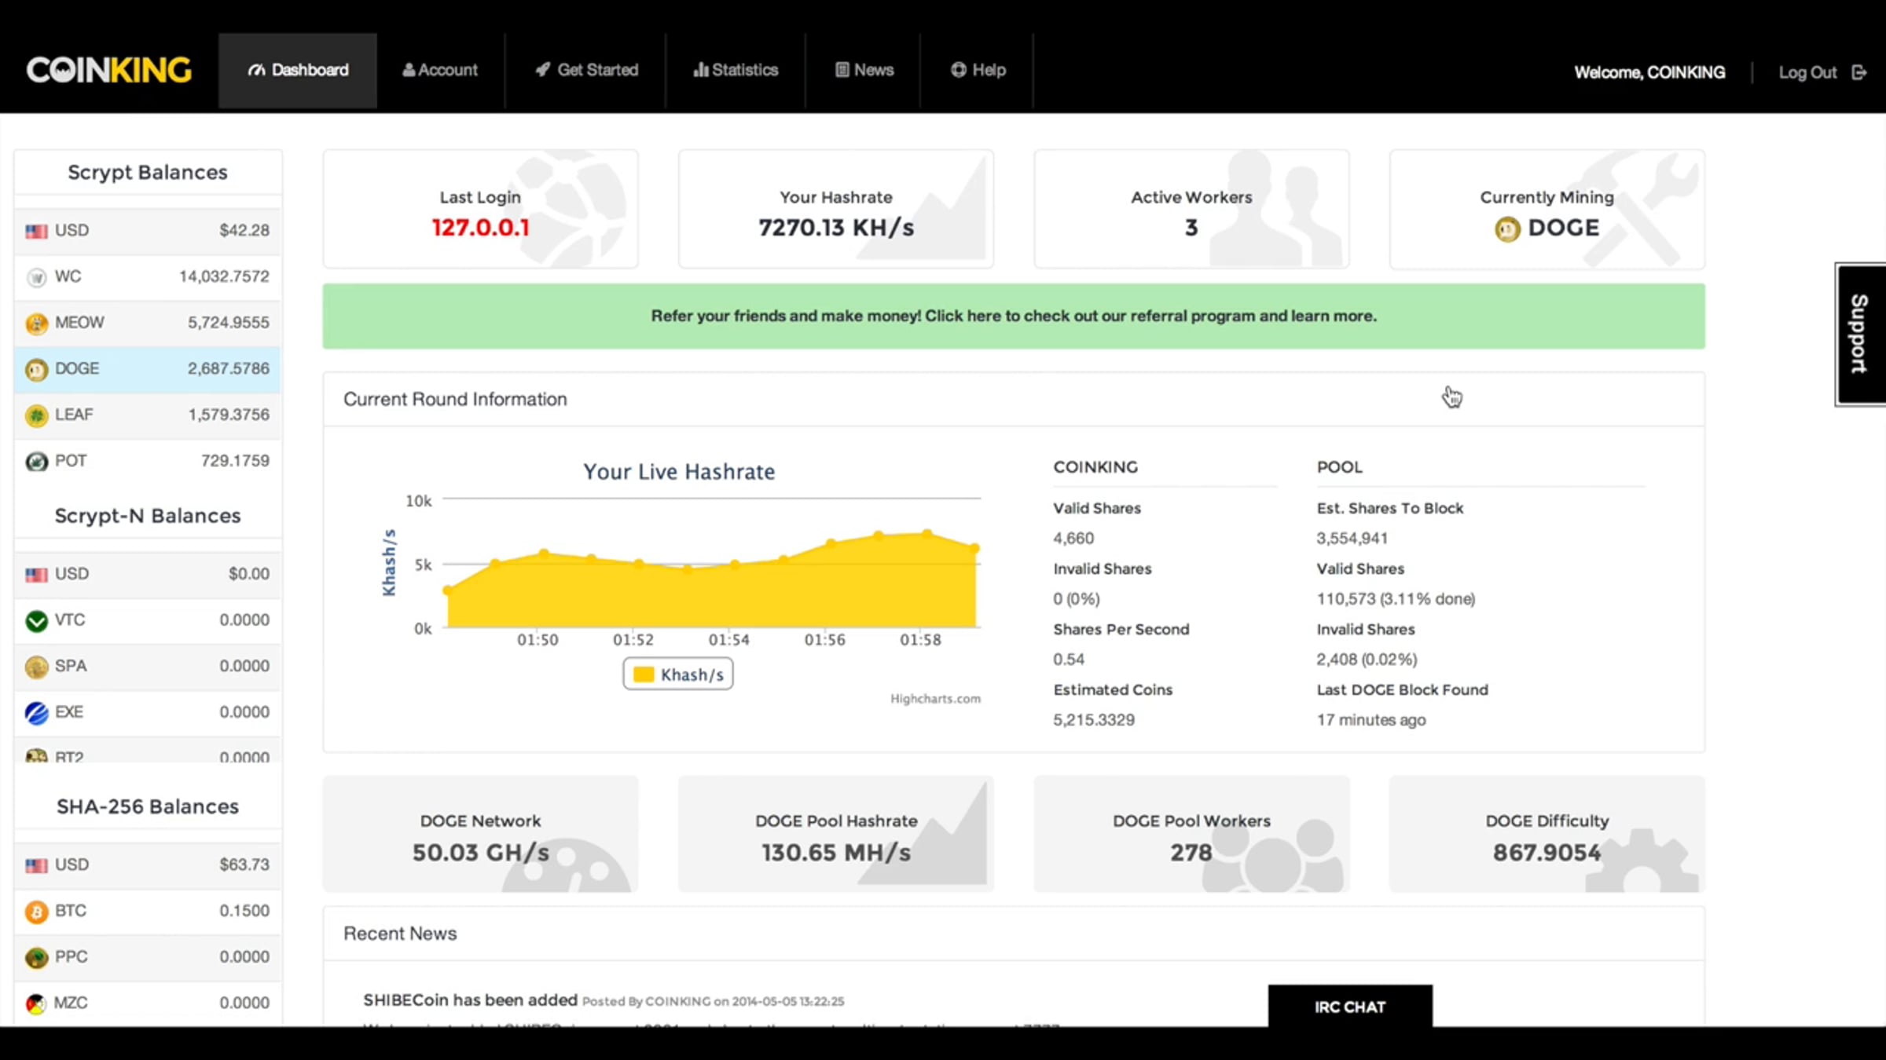The image size is (1886, 1060).
Task: Toggle the Khash/s legend series
Action: coord(678,674)
